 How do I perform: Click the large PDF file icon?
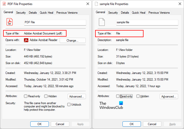pyautogui.click(x=10, y=22)
